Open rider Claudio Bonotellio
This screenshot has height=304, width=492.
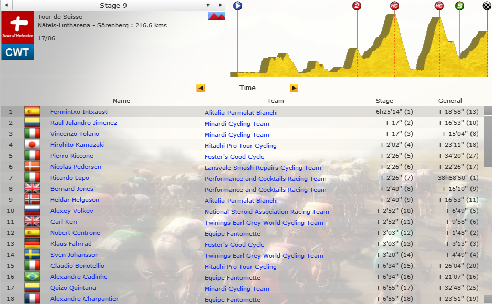click(77, 266)
